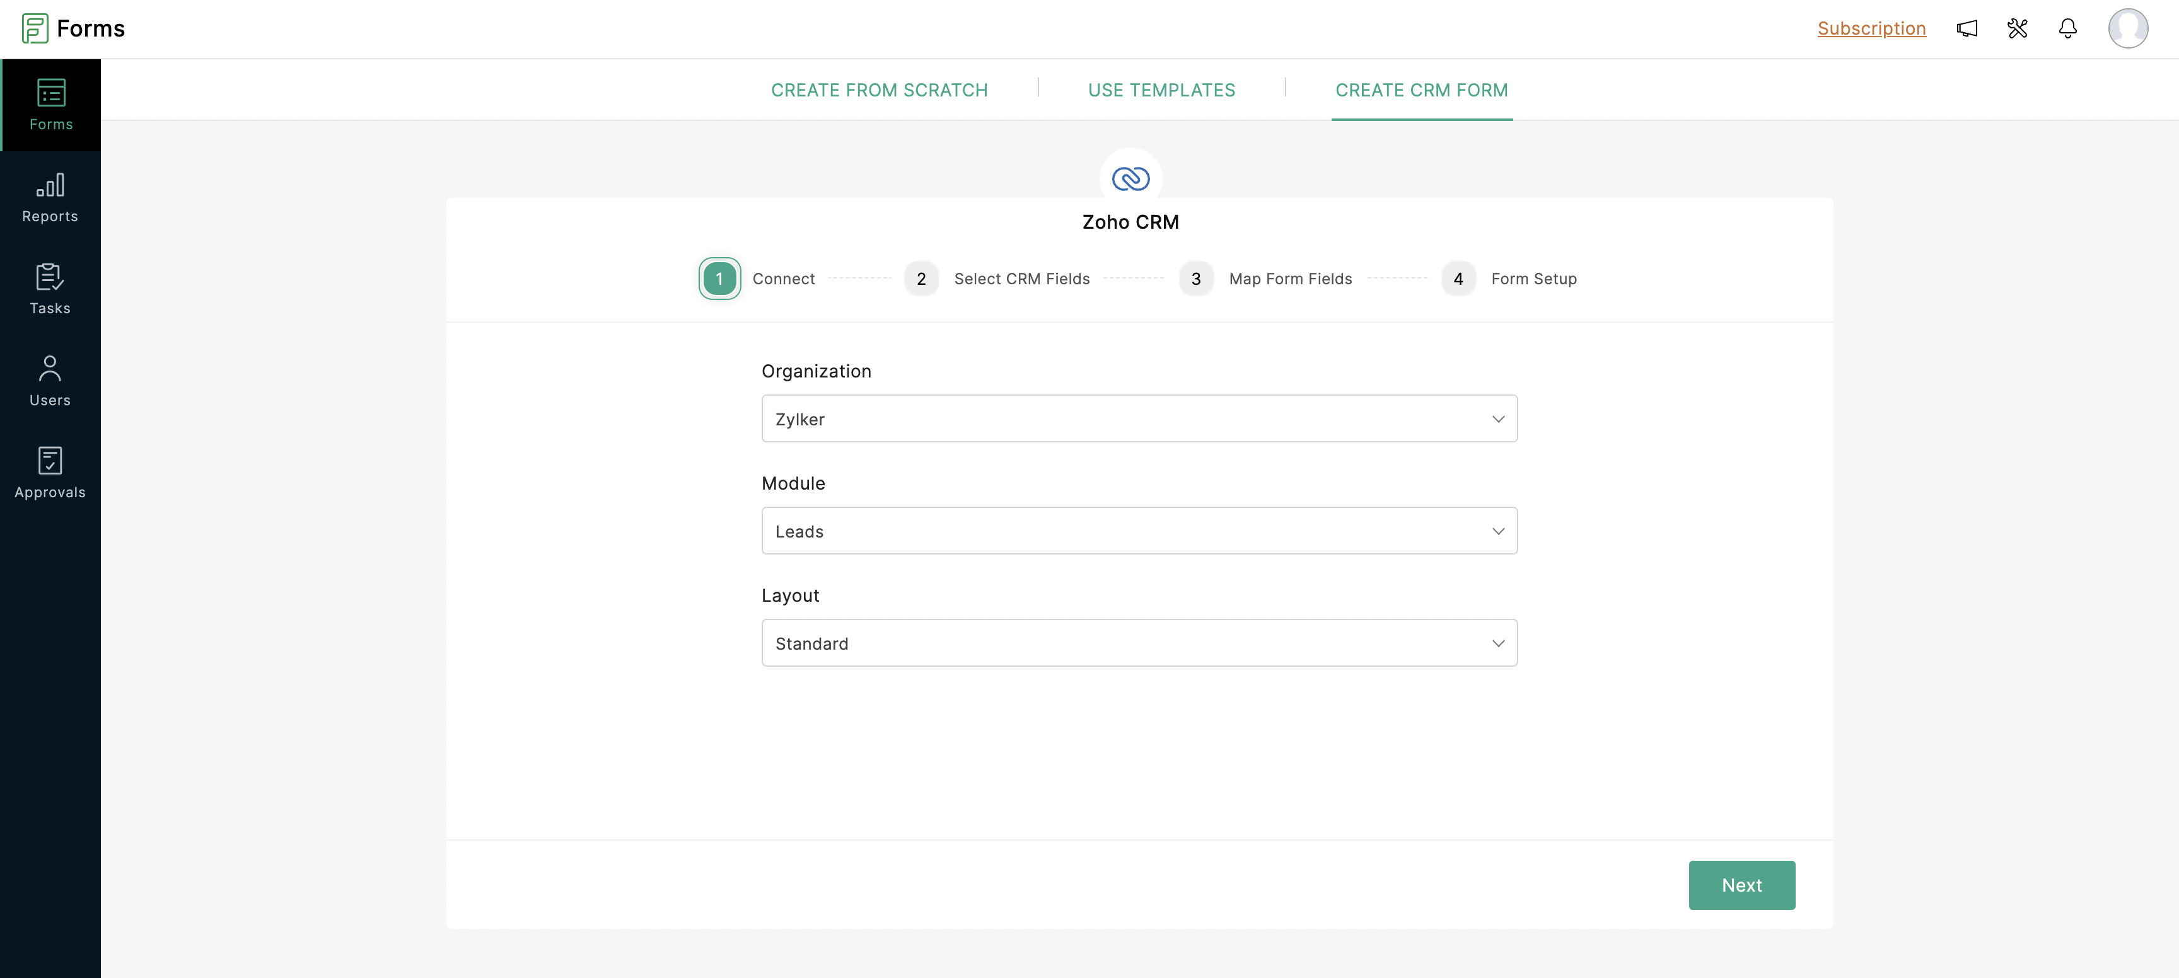Open notifications bell icon
Screen dimensions: 2179x978
(x=2067, y=29)
